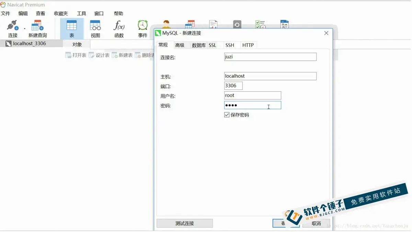Open the 窗口 menu
412x232 pixels.
point(99,13)
